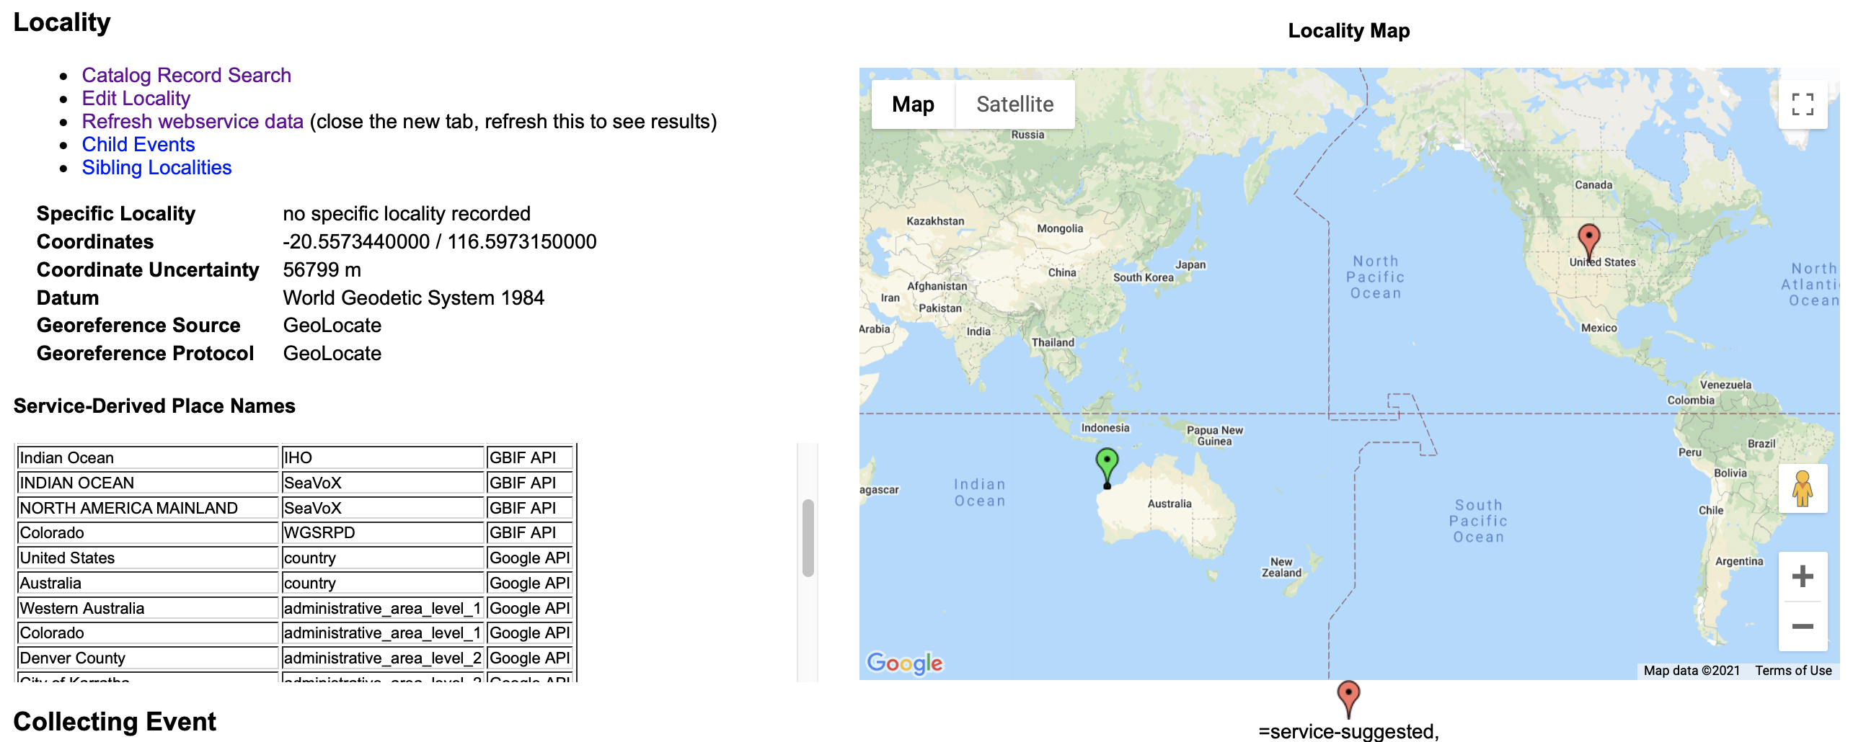
Task: Go to Sibling Localities link
Action: 156,168
